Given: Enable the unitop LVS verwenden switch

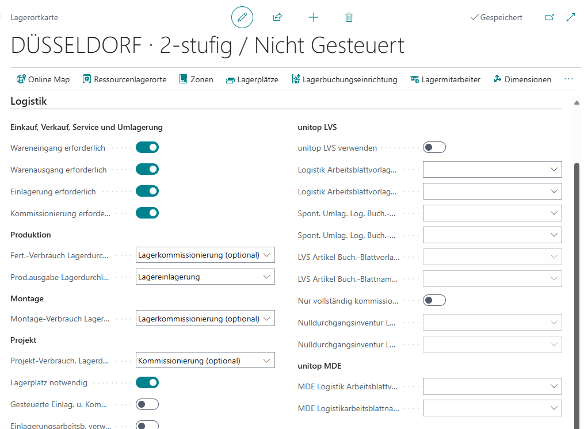Looking at the screenshot, I should pyautogui.click(x=434, y=148).
